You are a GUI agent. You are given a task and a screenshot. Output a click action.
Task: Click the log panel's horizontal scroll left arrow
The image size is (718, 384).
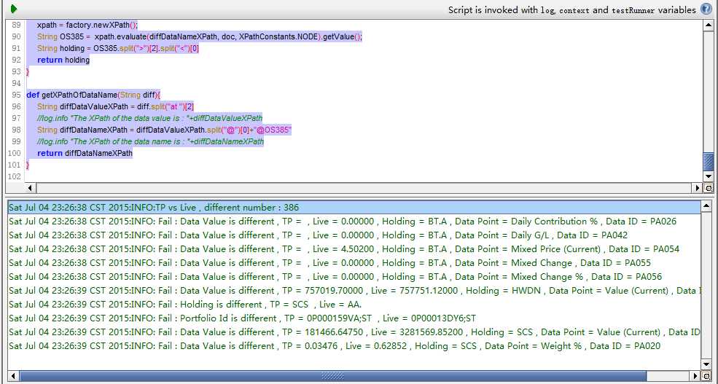[x=13, y=376]
